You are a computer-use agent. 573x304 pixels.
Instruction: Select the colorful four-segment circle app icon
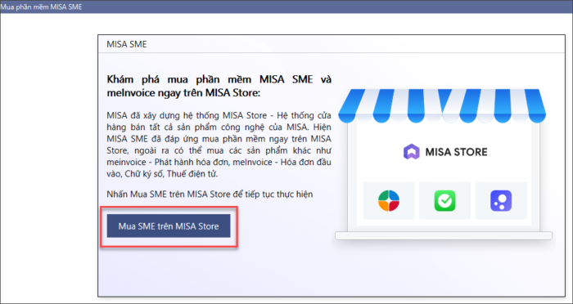click(389, 201)
